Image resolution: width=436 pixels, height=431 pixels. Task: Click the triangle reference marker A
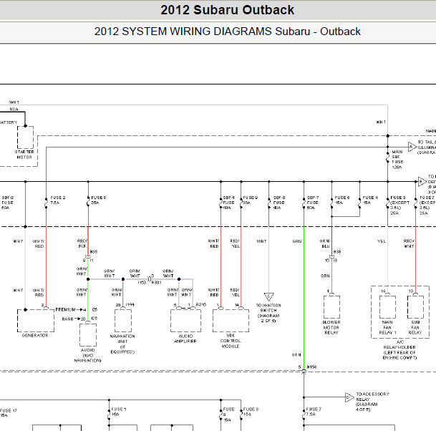412,147
